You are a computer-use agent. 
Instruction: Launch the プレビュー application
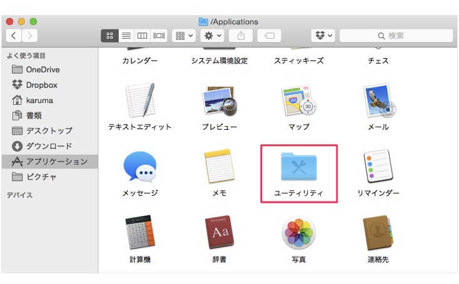coord(219,101)
